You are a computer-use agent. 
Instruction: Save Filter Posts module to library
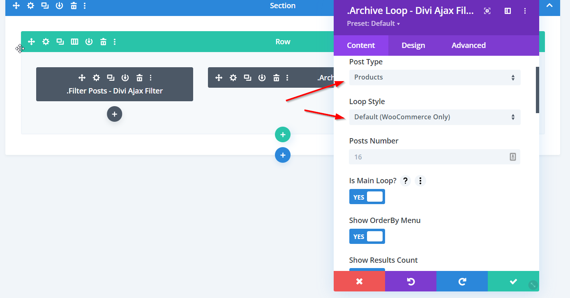click(x=125, y=77)
